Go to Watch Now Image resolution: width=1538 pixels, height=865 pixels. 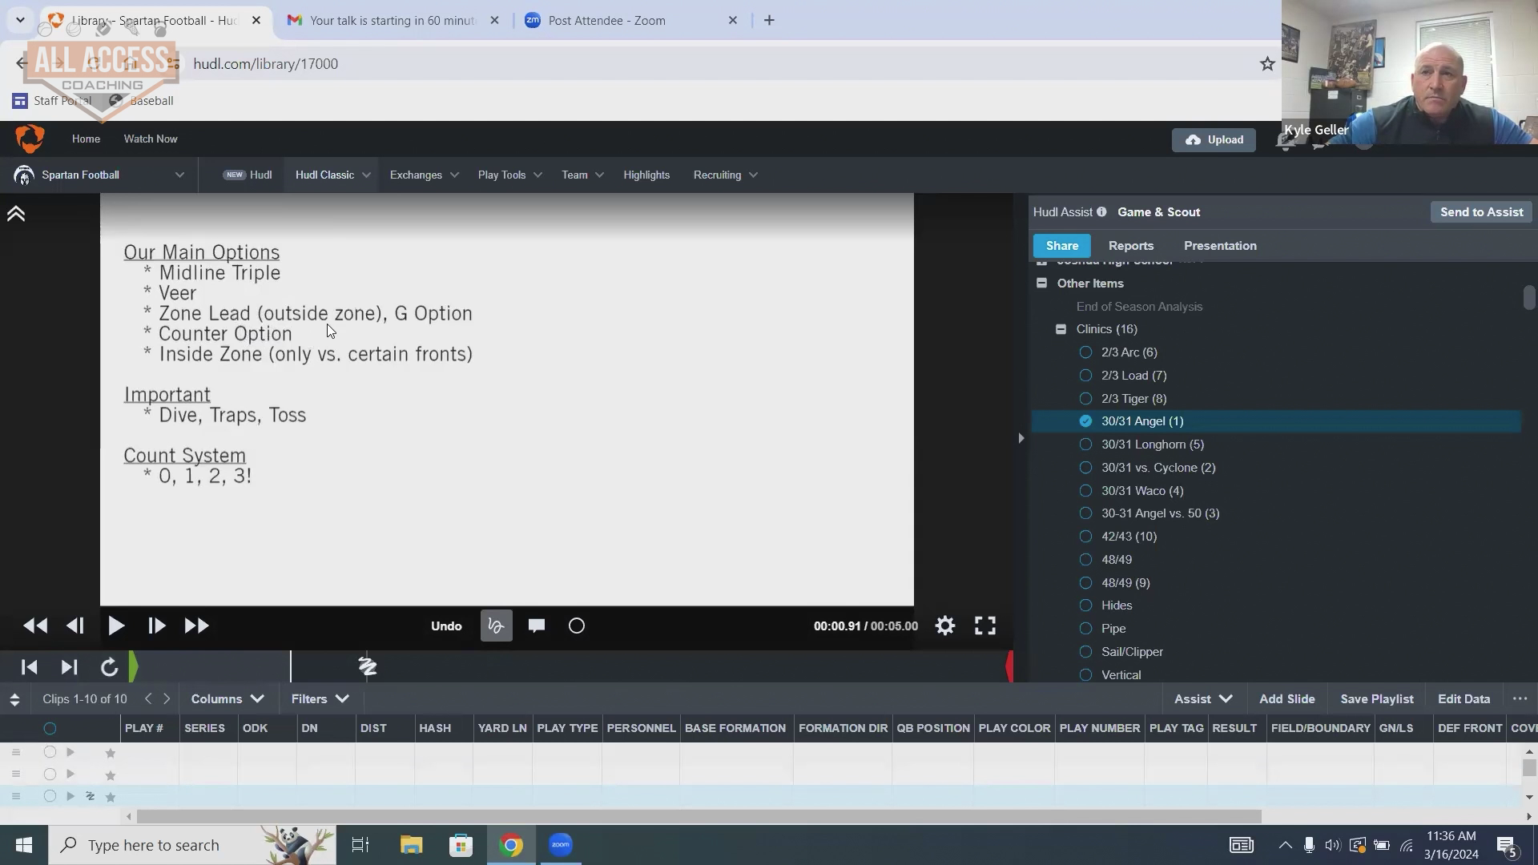click(151, 139)
